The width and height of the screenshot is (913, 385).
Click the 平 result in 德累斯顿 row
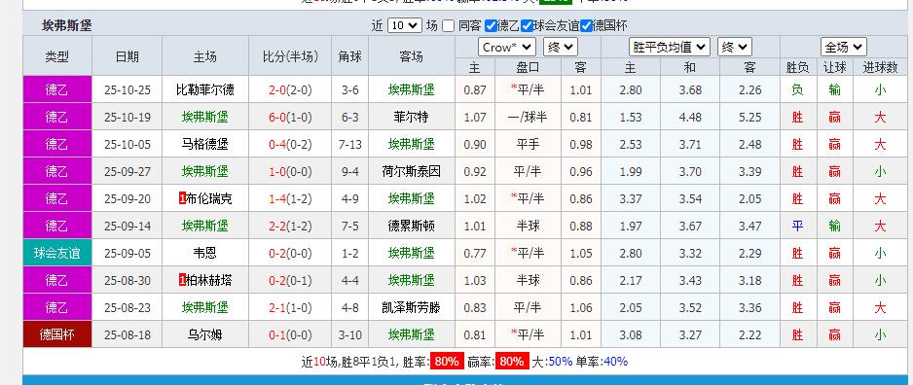coord(797,226)
